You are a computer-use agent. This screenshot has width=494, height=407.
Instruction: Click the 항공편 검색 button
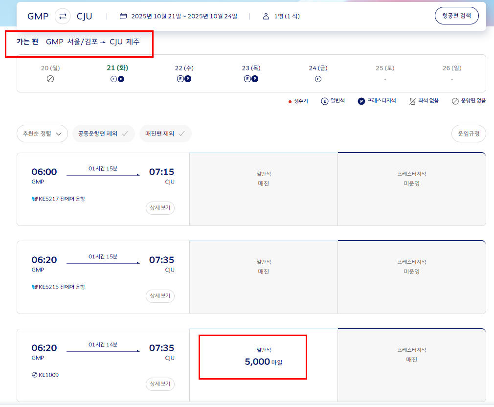[456, 15]
